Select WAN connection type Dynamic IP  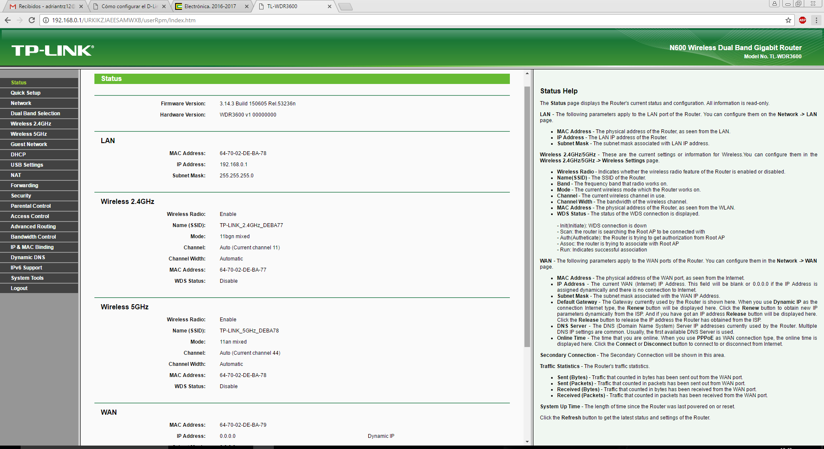(381, 436)
